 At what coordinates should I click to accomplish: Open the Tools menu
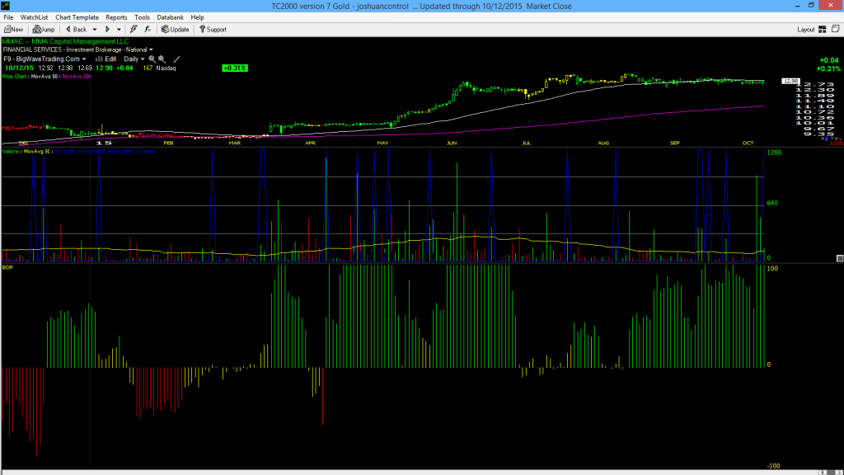tap(142, 17)
